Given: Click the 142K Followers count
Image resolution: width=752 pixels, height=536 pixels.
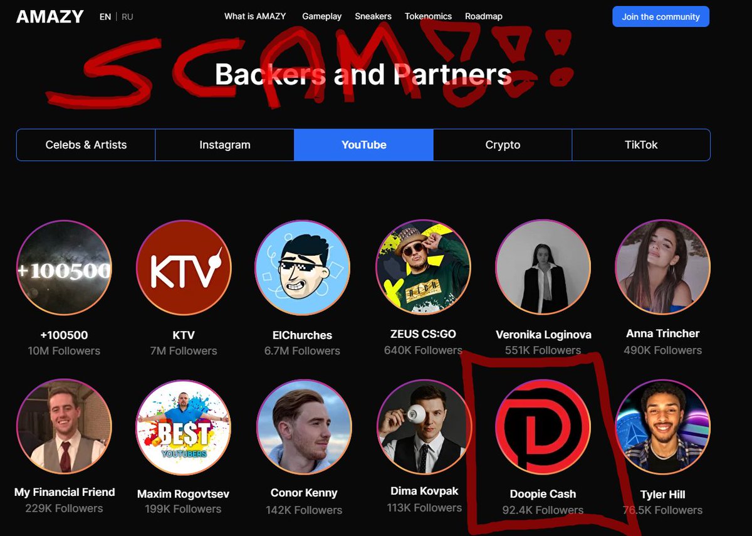Looking at the screenshot, I should point(304,510).
